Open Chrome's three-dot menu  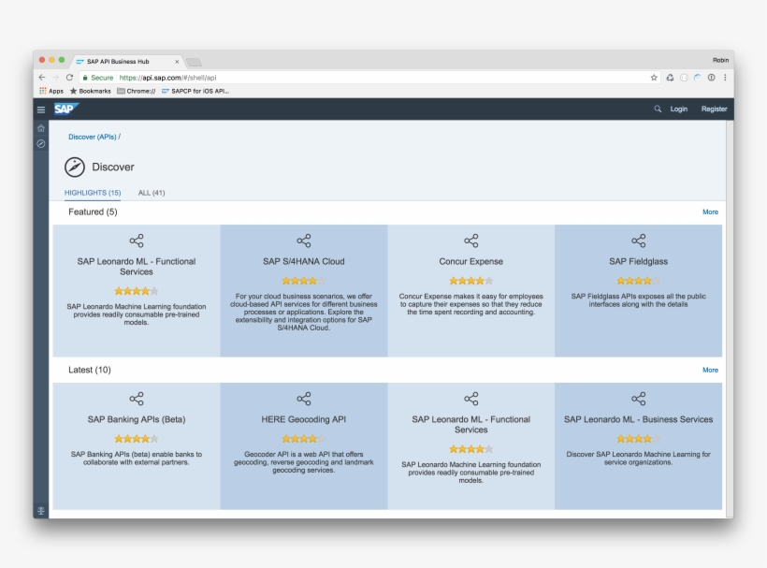point(725,77)
